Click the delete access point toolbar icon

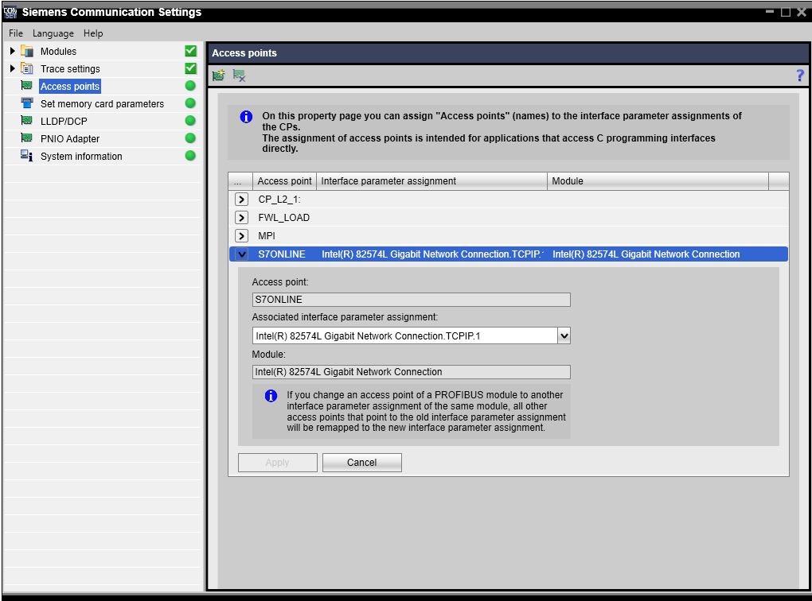pyautogui.click(x=239, y=76)
